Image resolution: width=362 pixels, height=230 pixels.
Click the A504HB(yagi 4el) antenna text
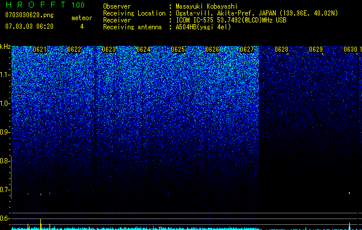point(203,27)
